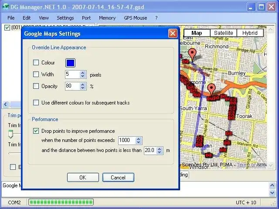Uncheck the (001) track checkbox

pos(7,28)
